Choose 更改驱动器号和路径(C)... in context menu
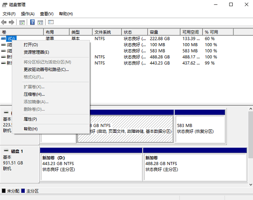 [46, 69]
